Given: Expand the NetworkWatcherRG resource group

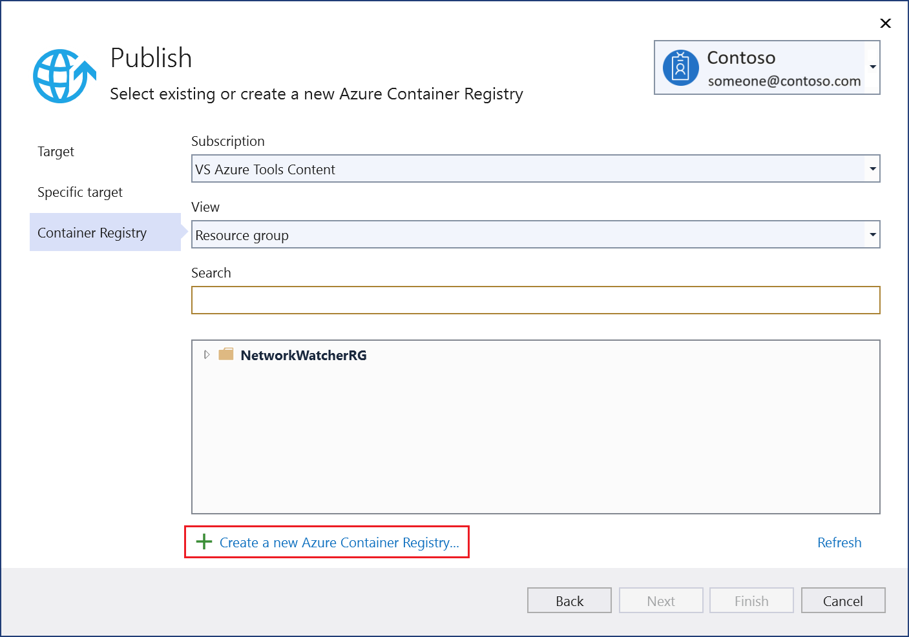Looking at the screenshot, I should (x=207, y=354).
